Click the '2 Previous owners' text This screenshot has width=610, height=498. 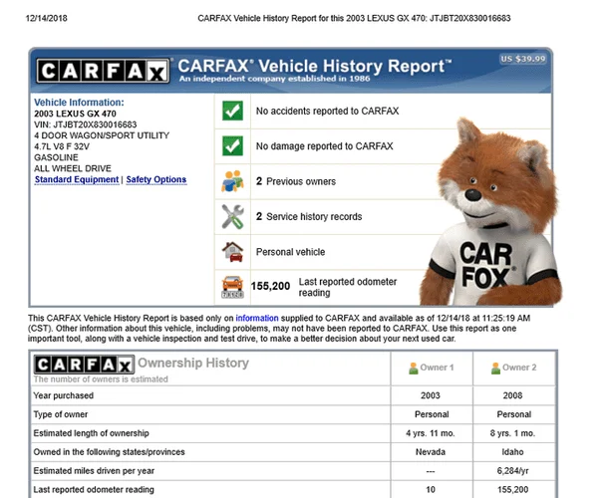(x=296, y=181)
